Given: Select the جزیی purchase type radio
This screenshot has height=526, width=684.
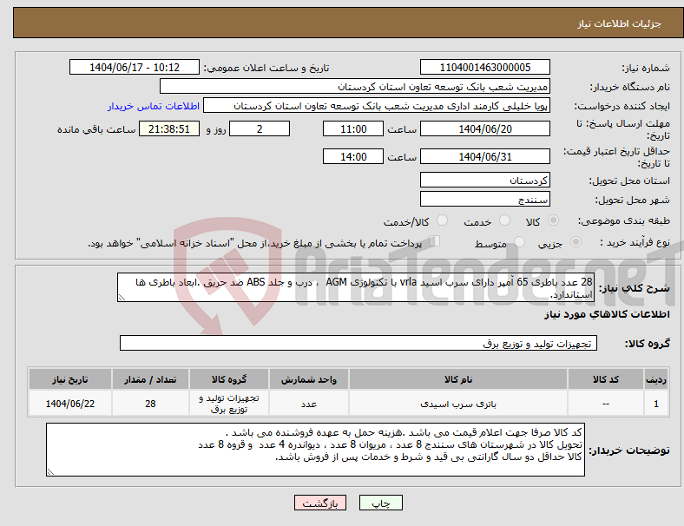Looking at the screenshot, I should [575, 241].
